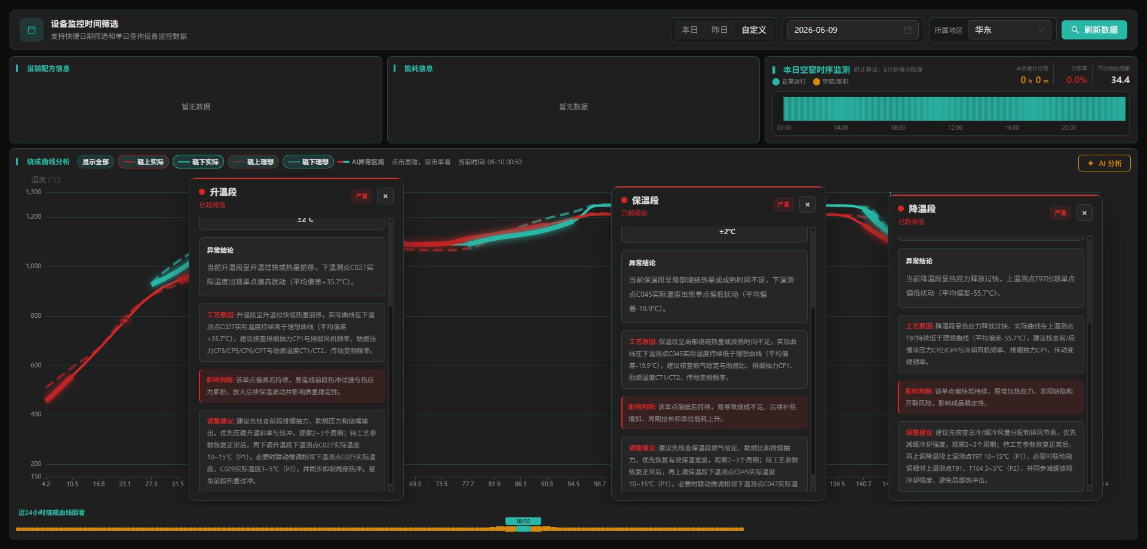This screenshot has height=549, width=1147.
Task: Expand the 所属地区 华东 dropdown
Action: click(1010, 30)
